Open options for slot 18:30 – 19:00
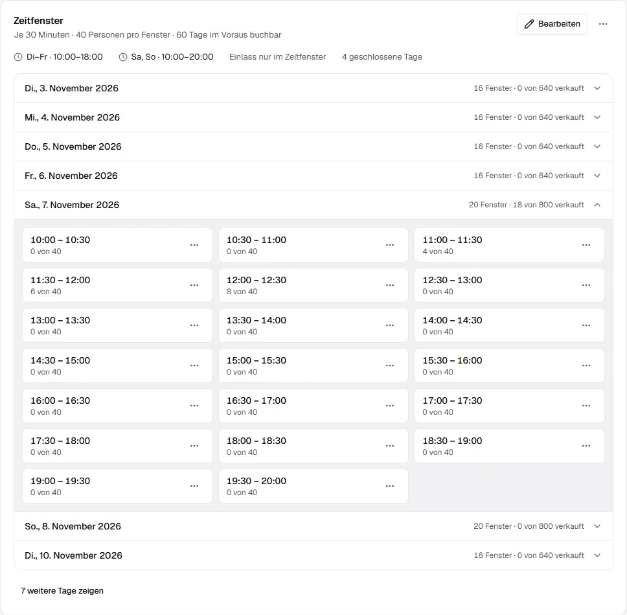This screenshot has height=615, width=627. tap(586, 446)
